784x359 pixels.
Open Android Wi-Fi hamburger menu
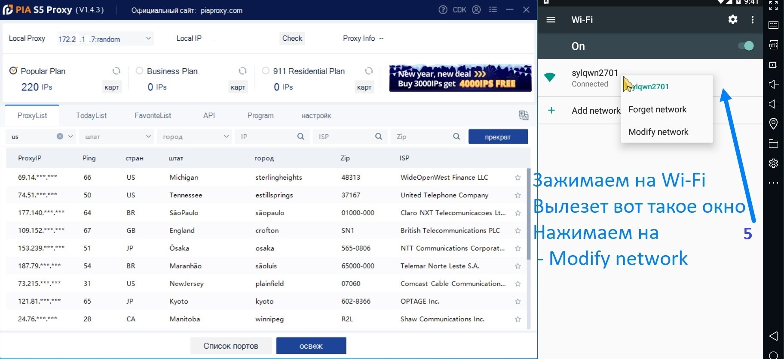551,20
